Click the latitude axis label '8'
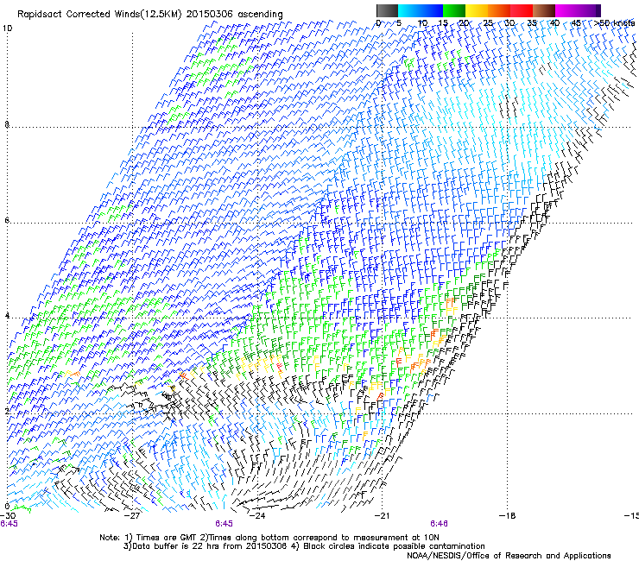This screenshot has width=639, height=561. 7,124
